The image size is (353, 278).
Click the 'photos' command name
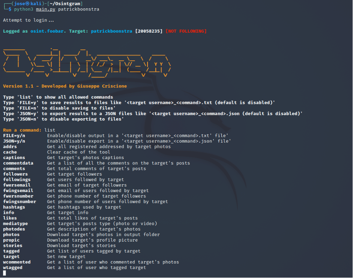(11, 234)
